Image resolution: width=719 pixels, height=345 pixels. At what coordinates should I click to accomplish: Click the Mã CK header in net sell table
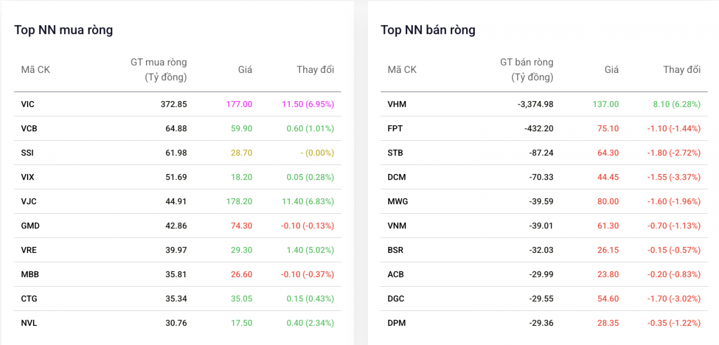point(402,70)
